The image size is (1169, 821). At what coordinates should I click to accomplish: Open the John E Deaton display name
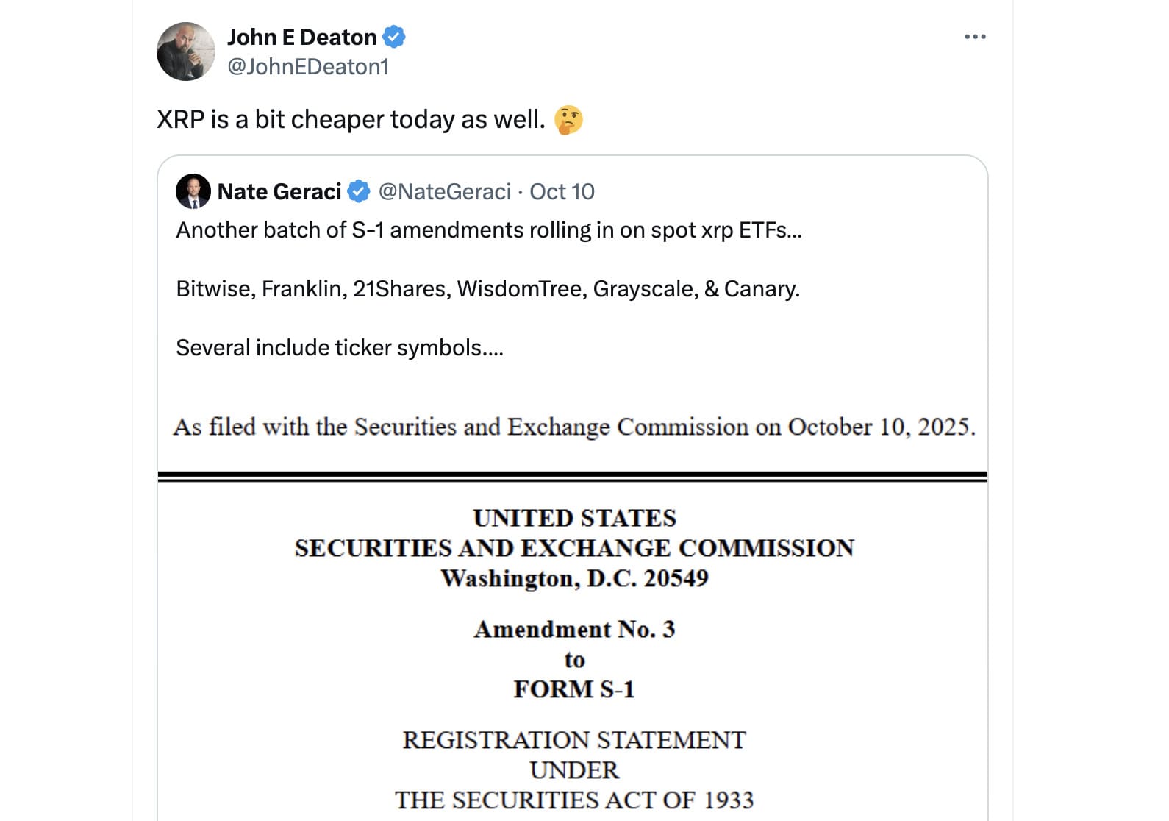(x=301, y=37)
